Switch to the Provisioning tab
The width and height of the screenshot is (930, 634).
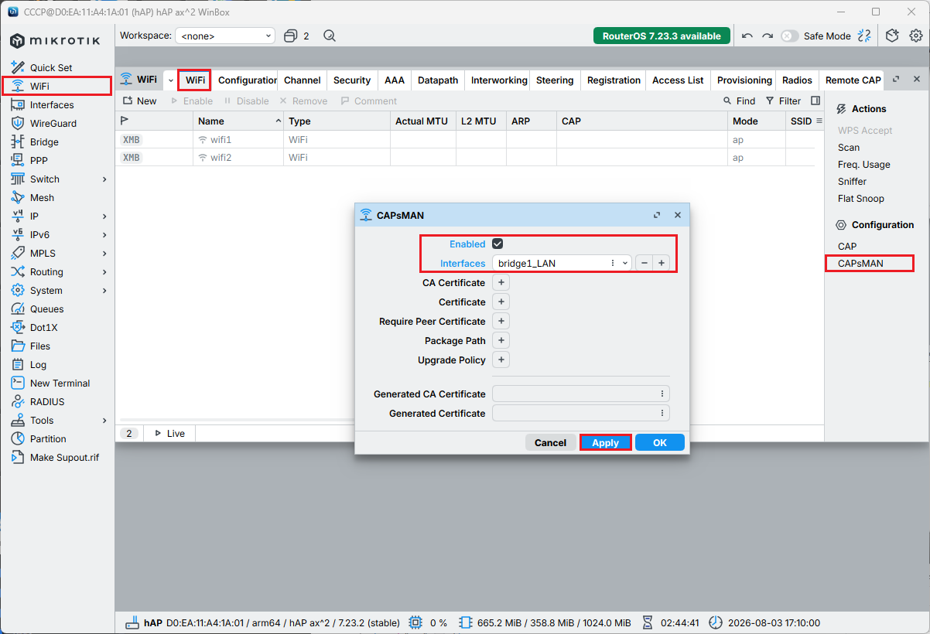744,80
